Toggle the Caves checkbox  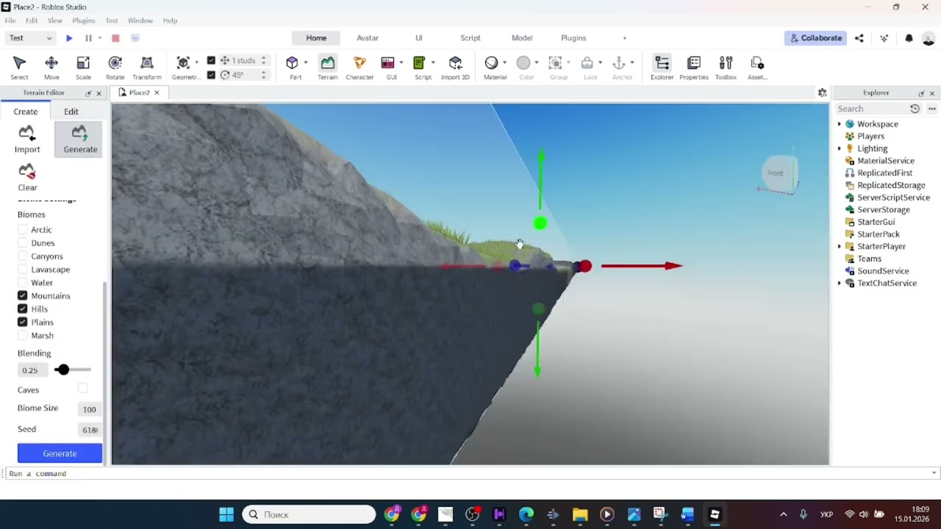82,389
